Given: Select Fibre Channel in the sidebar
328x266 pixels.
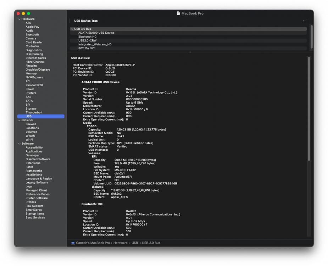Looking at the screenshot, I should click(35, 62).
